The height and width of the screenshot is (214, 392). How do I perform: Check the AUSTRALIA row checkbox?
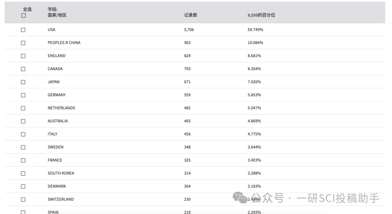[23, 121]
